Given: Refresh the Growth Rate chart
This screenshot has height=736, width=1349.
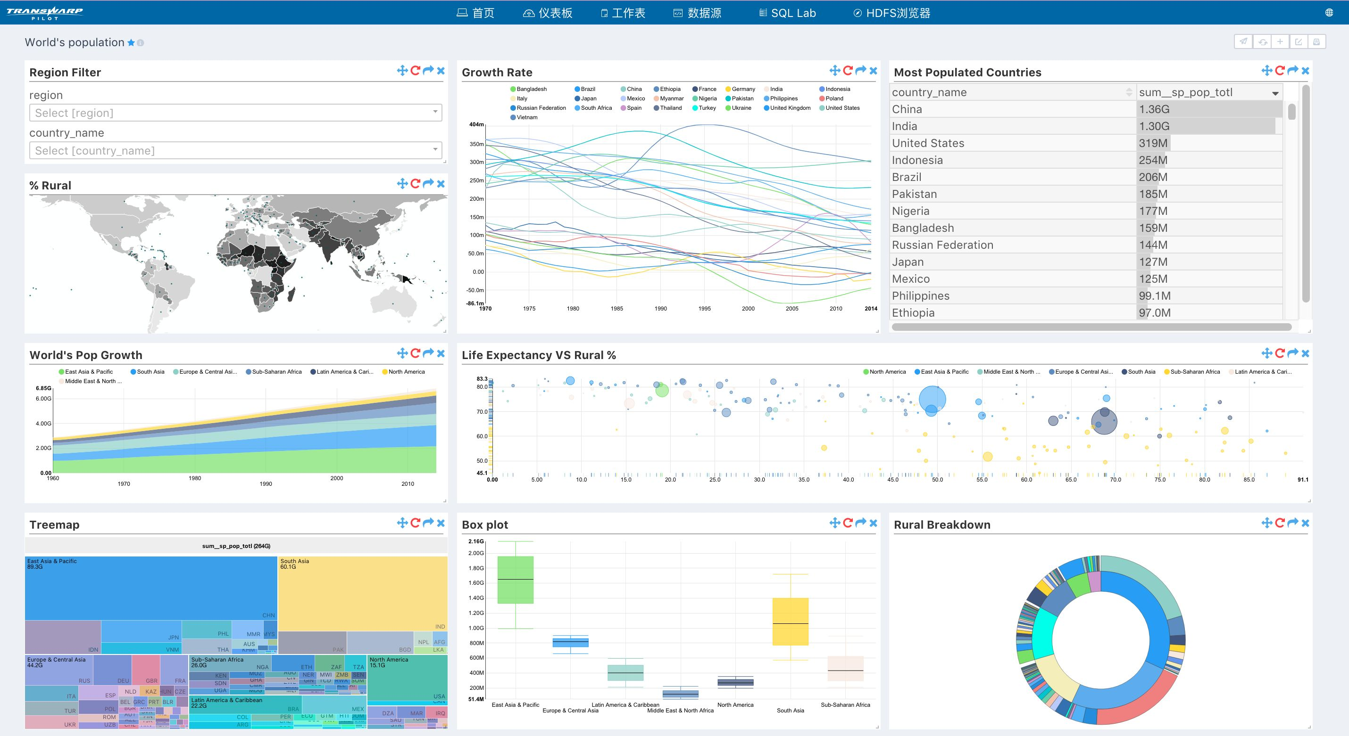Looking at the screenshot, I should [848, 71].
